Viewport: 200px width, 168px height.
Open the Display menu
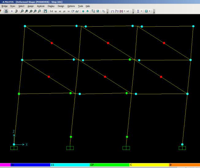tap(51, 6)
